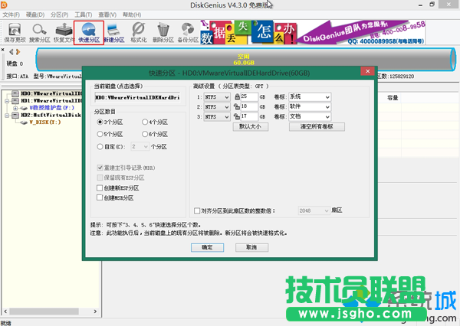Select the V_DISK(Y:) tree item

(x=45, y=122)
